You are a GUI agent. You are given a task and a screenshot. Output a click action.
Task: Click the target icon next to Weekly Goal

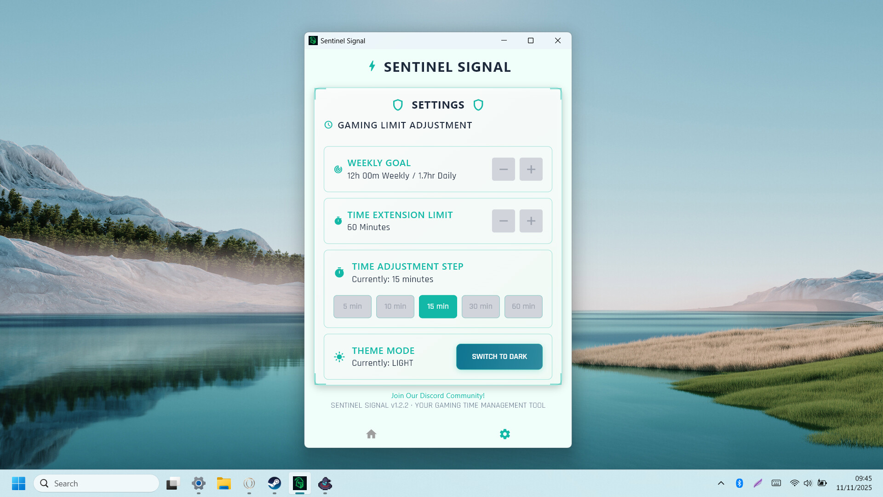[338, 169]
